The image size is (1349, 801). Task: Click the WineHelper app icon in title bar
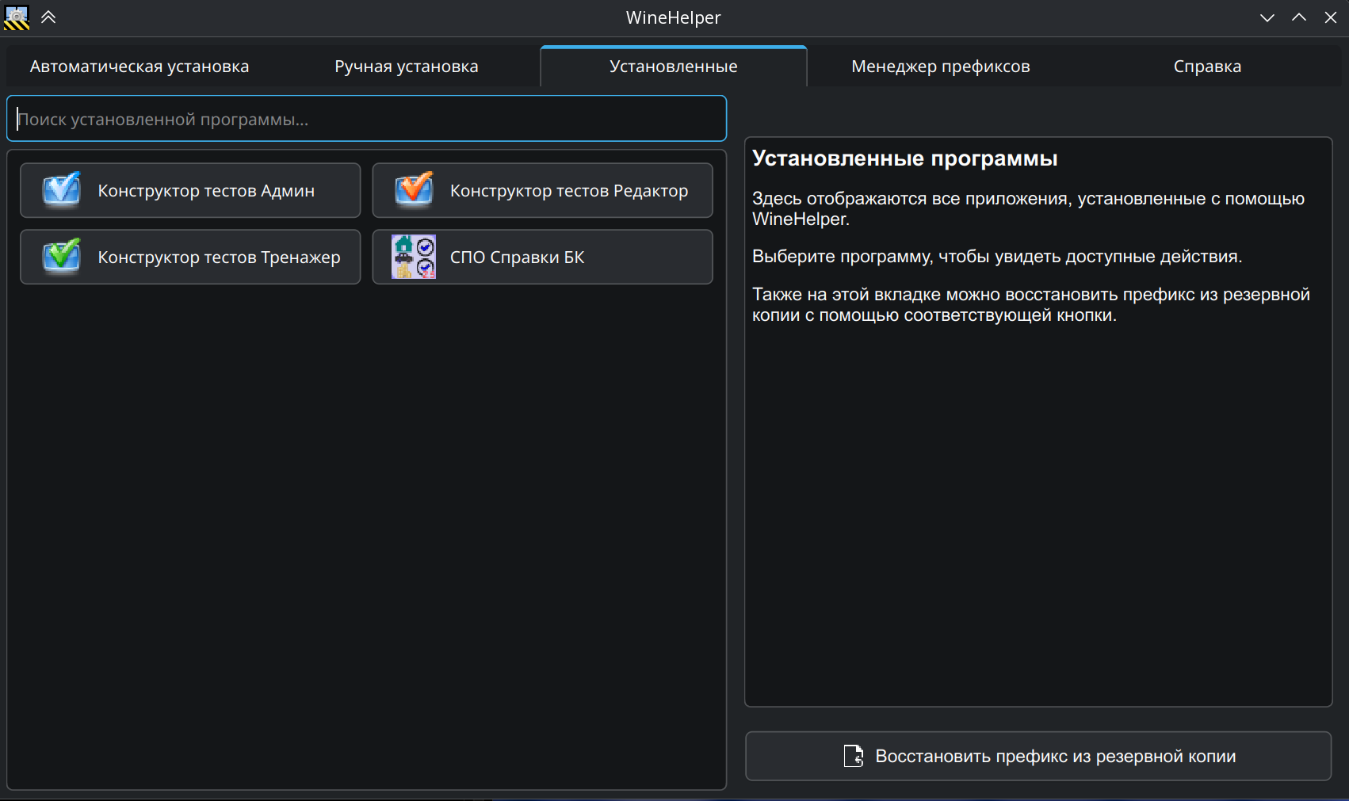(17, 17)
